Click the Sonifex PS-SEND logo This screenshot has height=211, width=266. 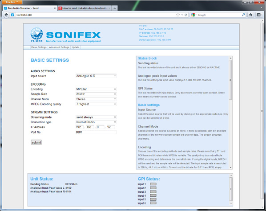tap(36, 35)
